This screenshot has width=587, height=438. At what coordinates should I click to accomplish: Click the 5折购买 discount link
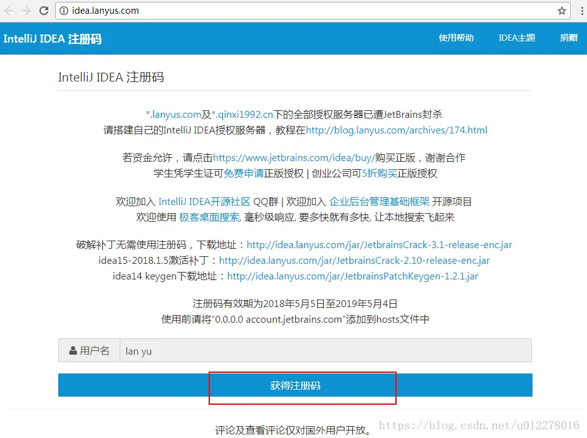coord(379,174)
